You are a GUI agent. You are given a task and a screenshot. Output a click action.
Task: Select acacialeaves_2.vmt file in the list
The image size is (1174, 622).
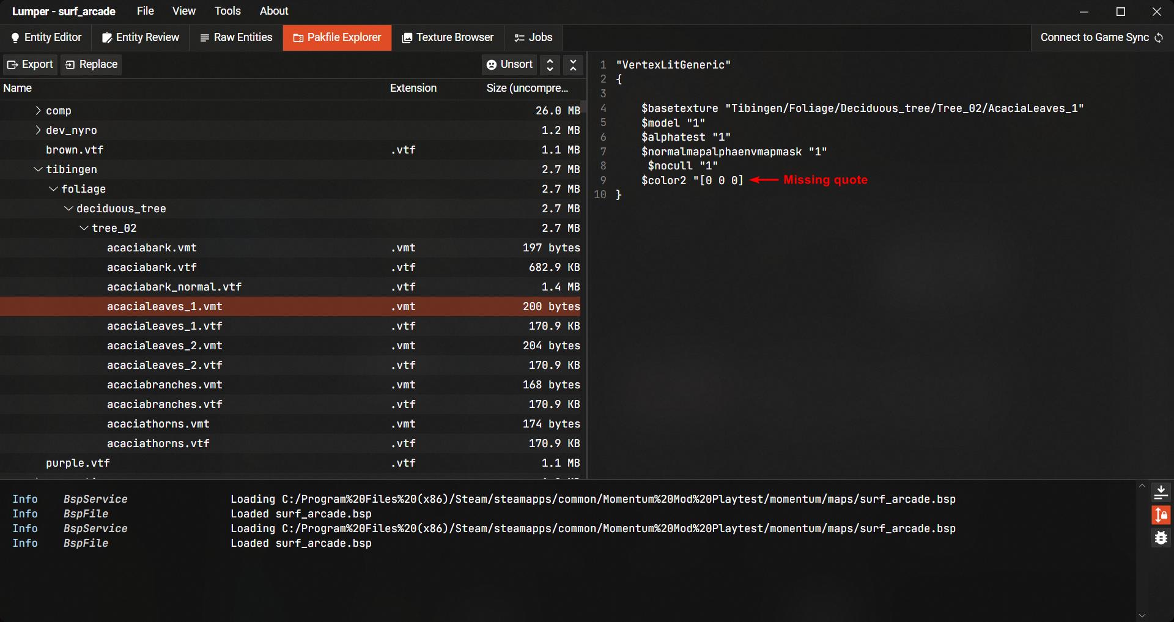pyautogui.click(x=164, y=346)
